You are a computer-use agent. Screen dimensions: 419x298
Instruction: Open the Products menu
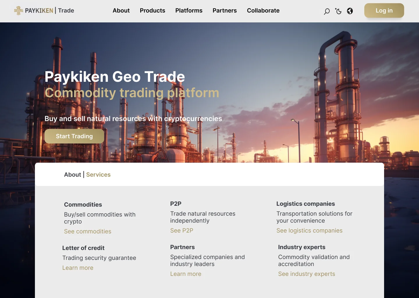[152, 10]
